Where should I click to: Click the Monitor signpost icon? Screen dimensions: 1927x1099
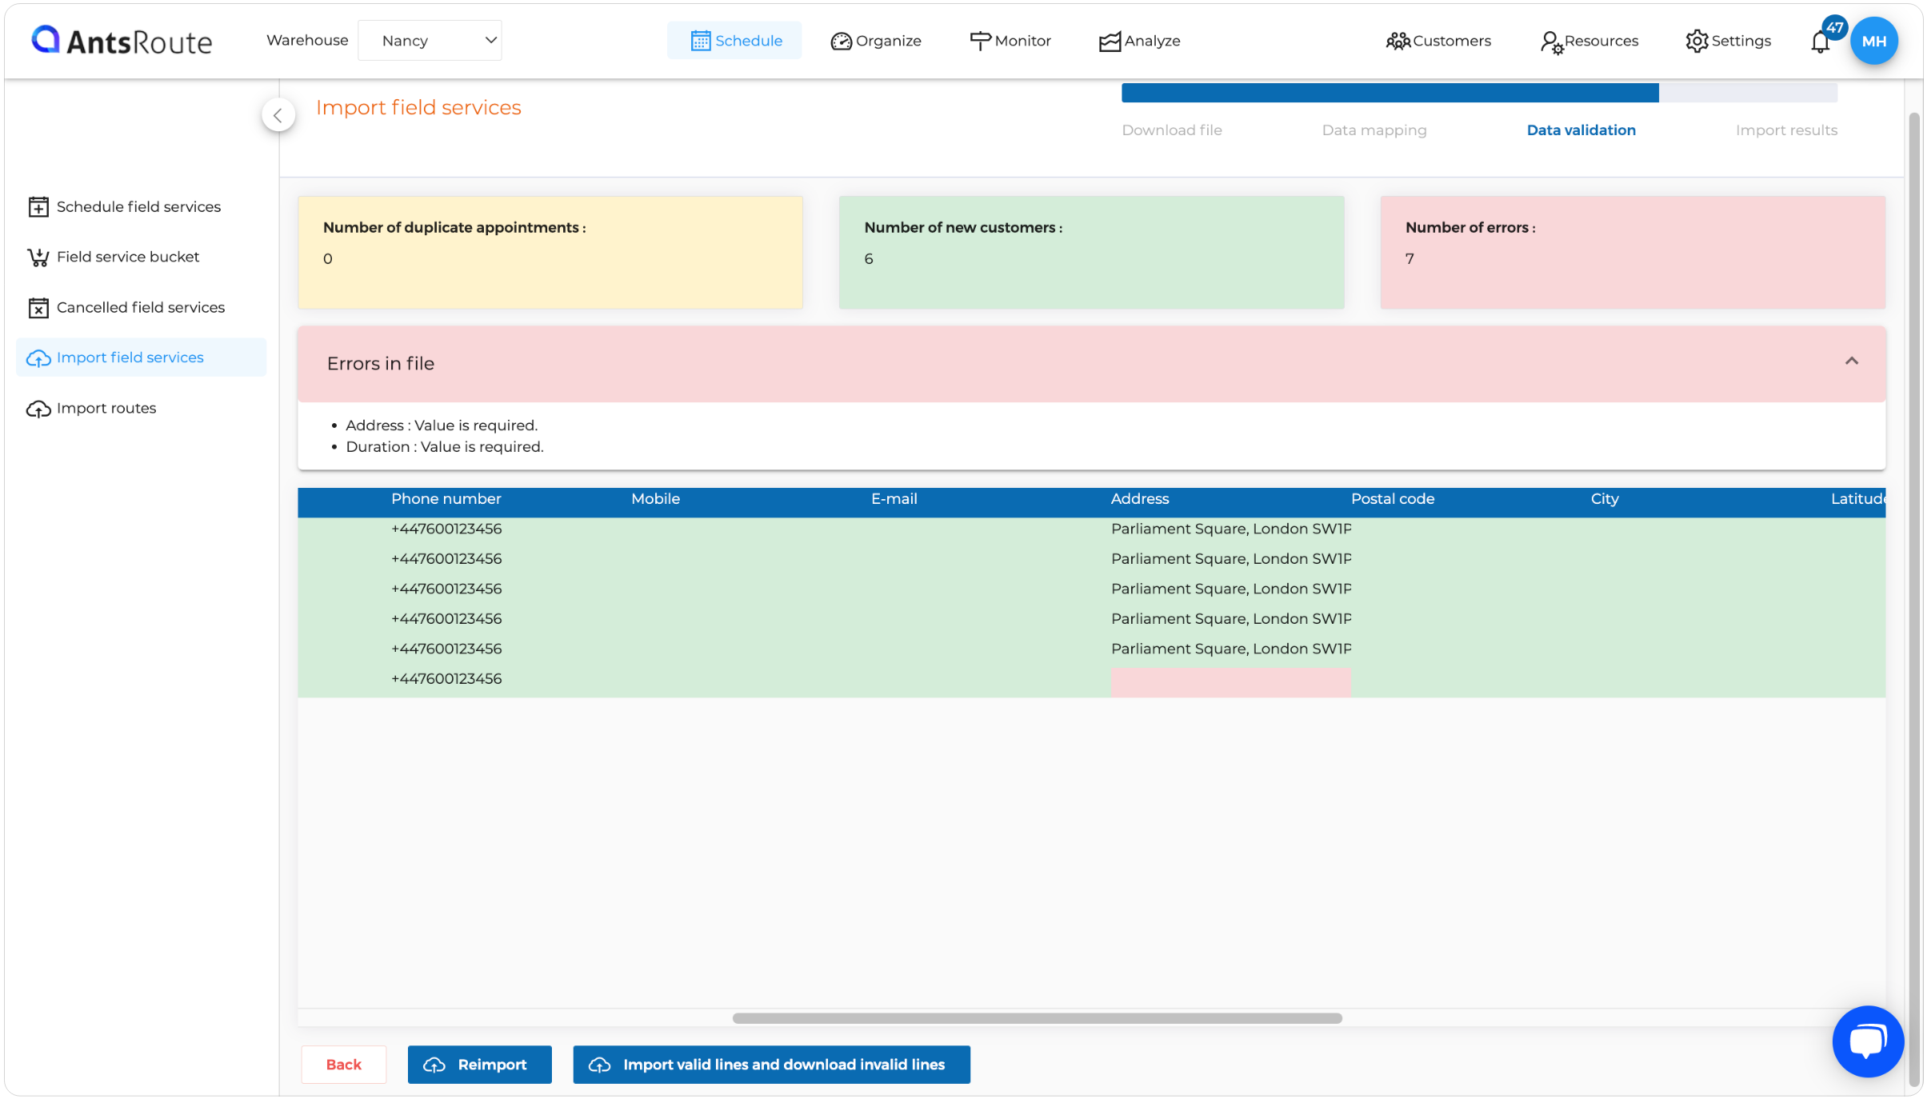(x=980, y=41)
